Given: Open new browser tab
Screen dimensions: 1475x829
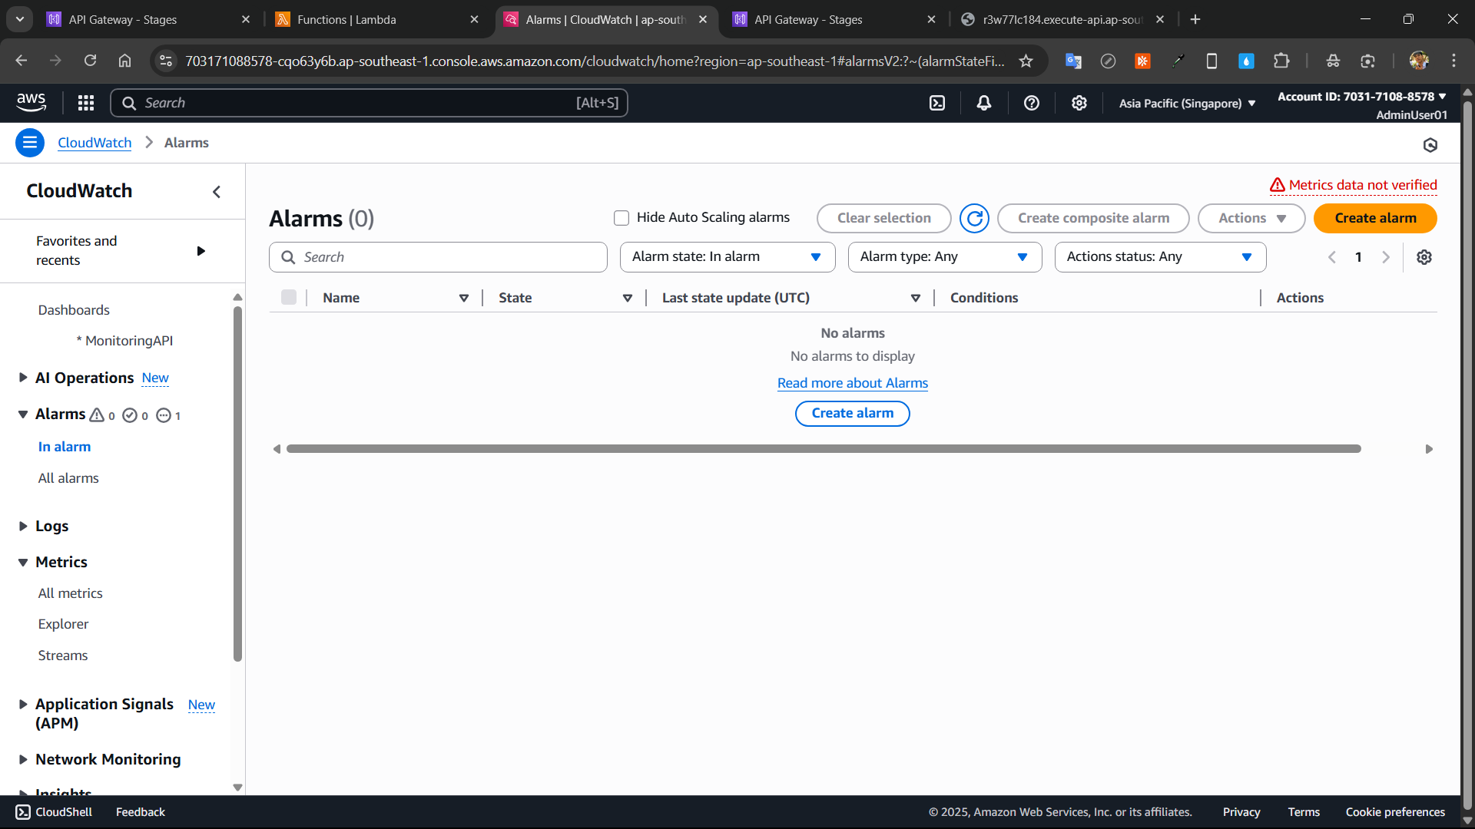Looking at the screenshot, I should (x=1195, y=19).
